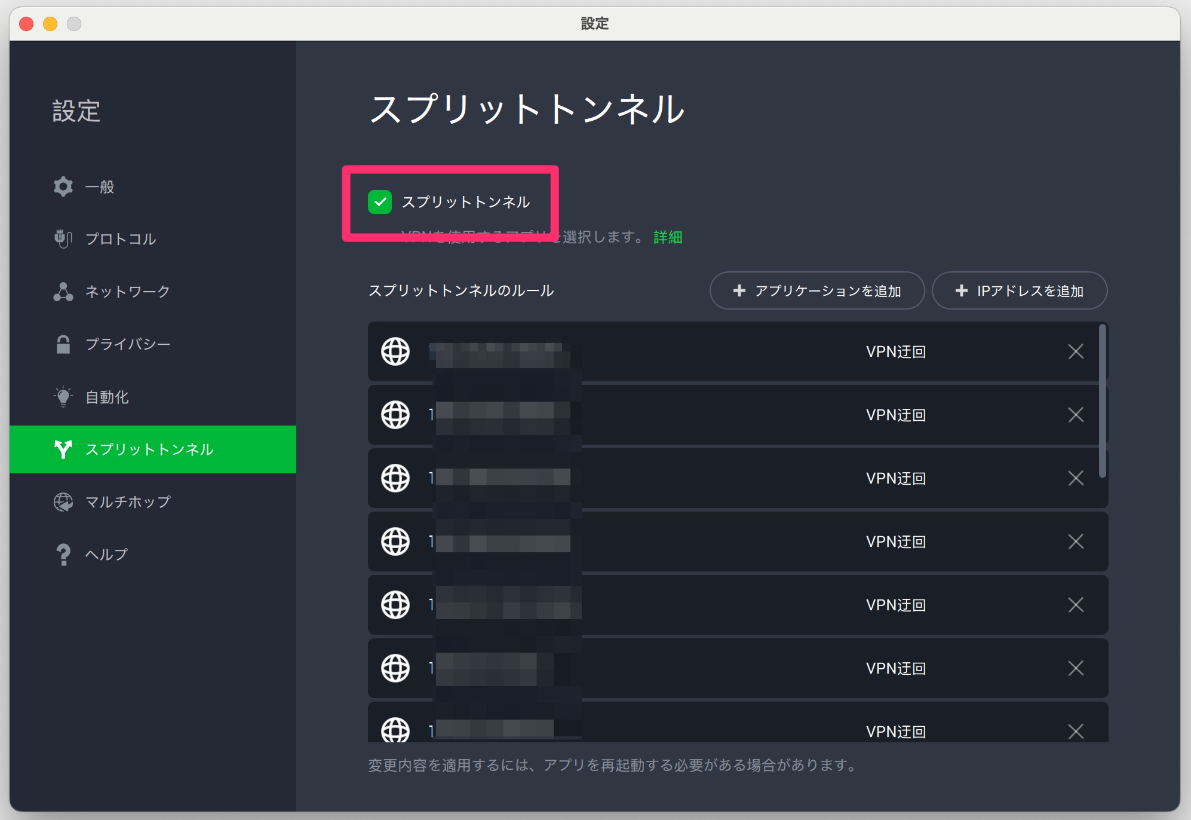Remove the third VPN迂回 rule

pyautogui.click(x=1076, y=478)
